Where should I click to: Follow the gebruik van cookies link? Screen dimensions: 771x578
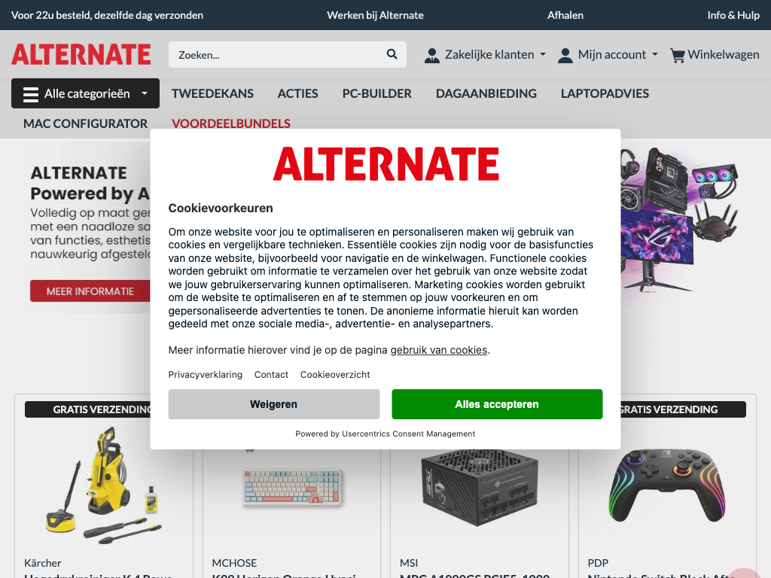point(439,350)
